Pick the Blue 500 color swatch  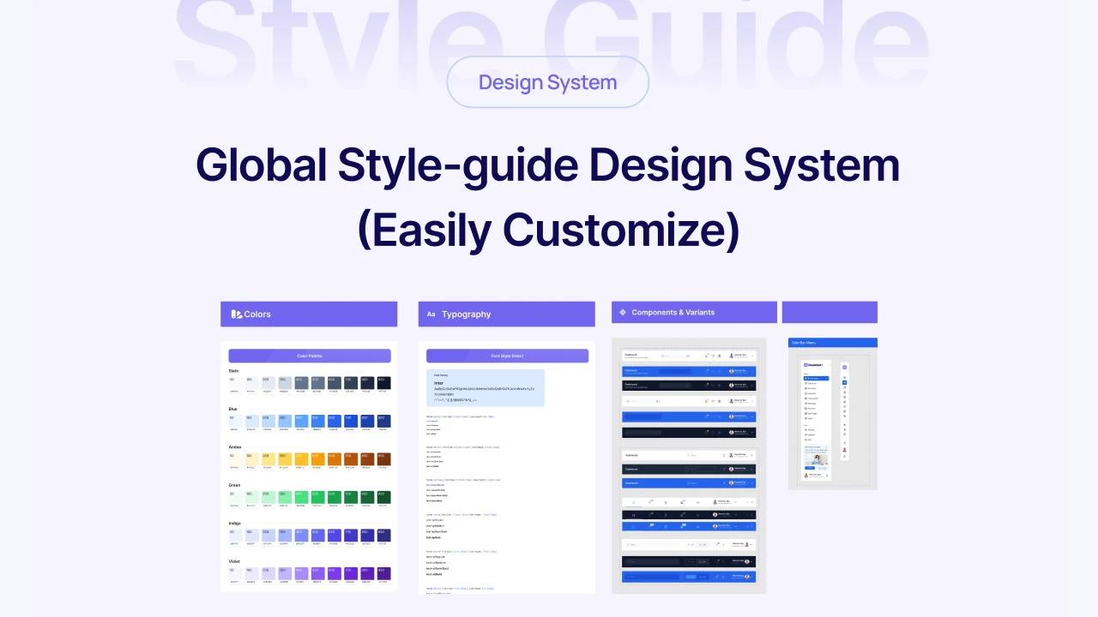coord(317,421)
